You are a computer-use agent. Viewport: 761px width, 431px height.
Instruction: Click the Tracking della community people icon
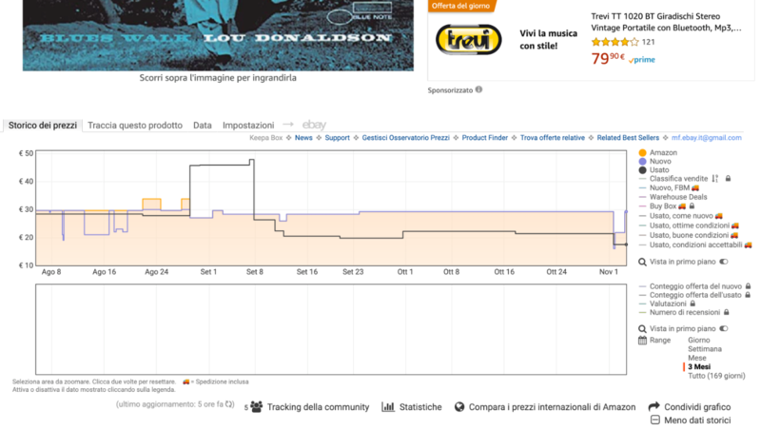(256, 407)
